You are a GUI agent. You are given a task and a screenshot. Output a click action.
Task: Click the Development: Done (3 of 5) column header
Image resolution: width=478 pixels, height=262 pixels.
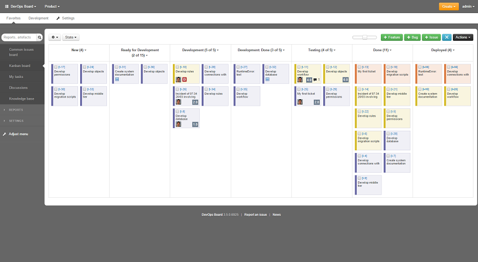[261, 50]
